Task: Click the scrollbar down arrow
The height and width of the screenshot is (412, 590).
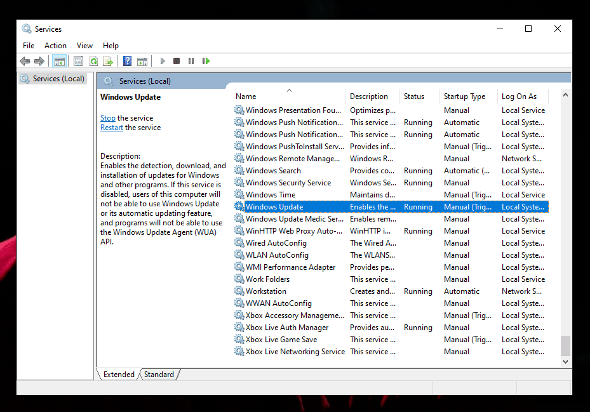Action: pos(565,362)
